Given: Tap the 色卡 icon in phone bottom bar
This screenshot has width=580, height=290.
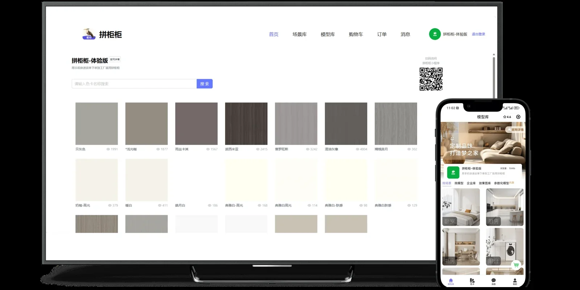Looking at the screenshot, I should coord(472,281).
